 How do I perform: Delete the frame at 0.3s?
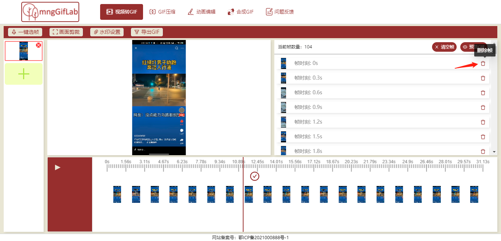tap(483, 78)
